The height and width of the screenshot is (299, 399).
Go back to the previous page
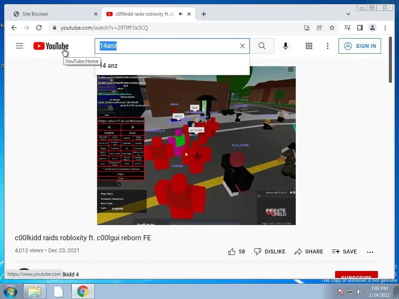pyautogui.click(x=14, y=28)
